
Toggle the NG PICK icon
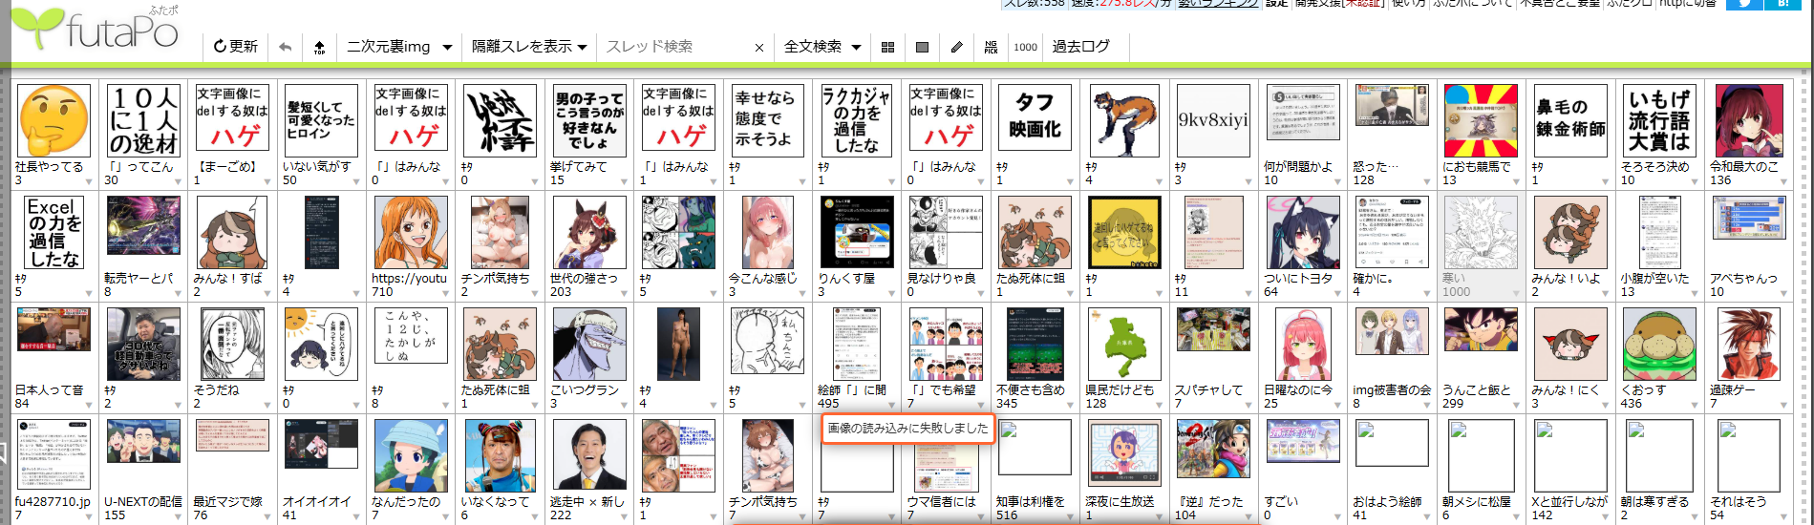click(991, 47)
